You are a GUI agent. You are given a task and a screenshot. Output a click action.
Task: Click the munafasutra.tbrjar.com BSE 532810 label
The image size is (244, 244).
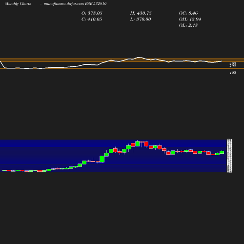tap(75, 4)
